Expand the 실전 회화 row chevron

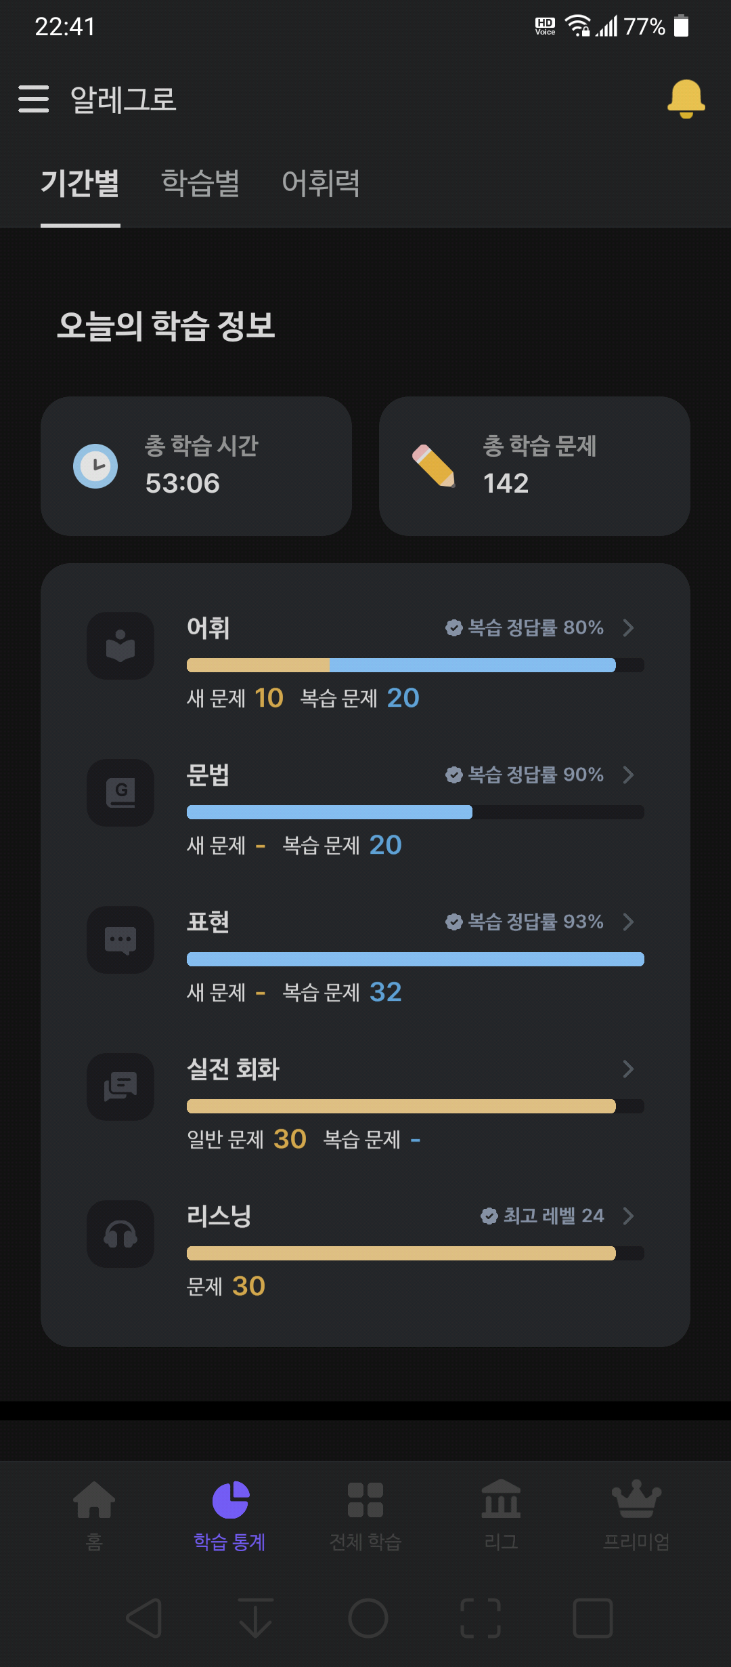pos(628,1069)
